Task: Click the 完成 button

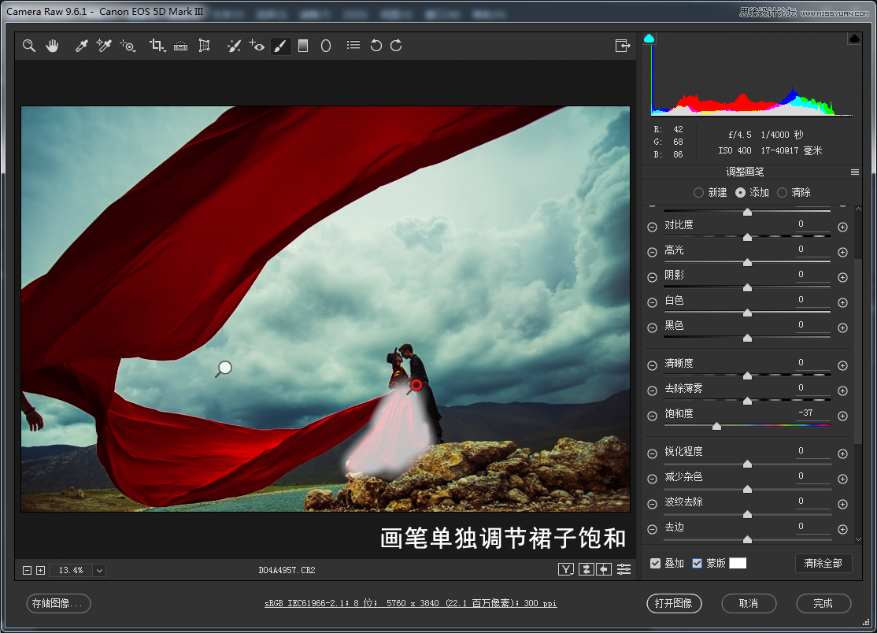Action: point(823,603)
